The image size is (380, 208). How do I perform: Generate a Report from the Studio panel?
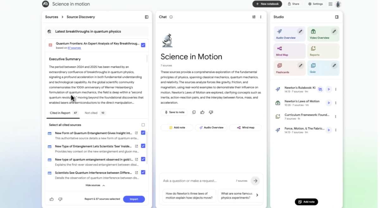point(320,51)
